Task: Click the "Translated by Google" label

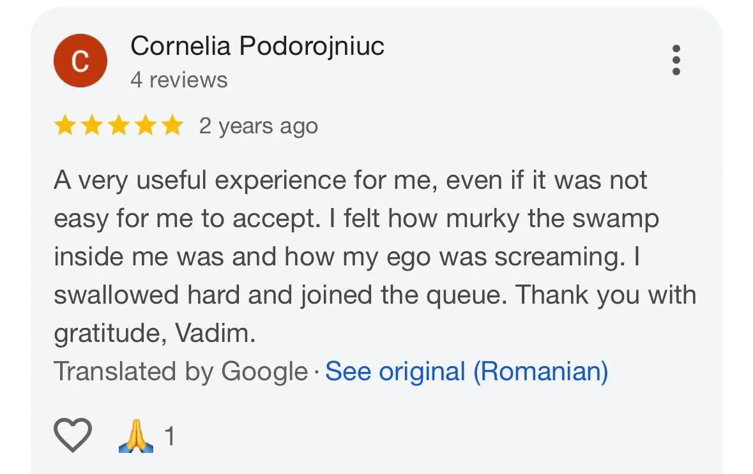Action: pyautogui.click(x=180, y=371)
